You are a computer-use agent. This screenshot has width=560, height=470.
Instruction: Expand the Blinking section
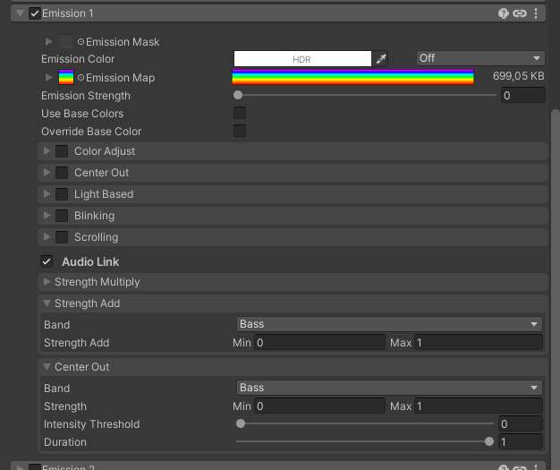pos(47,216)
